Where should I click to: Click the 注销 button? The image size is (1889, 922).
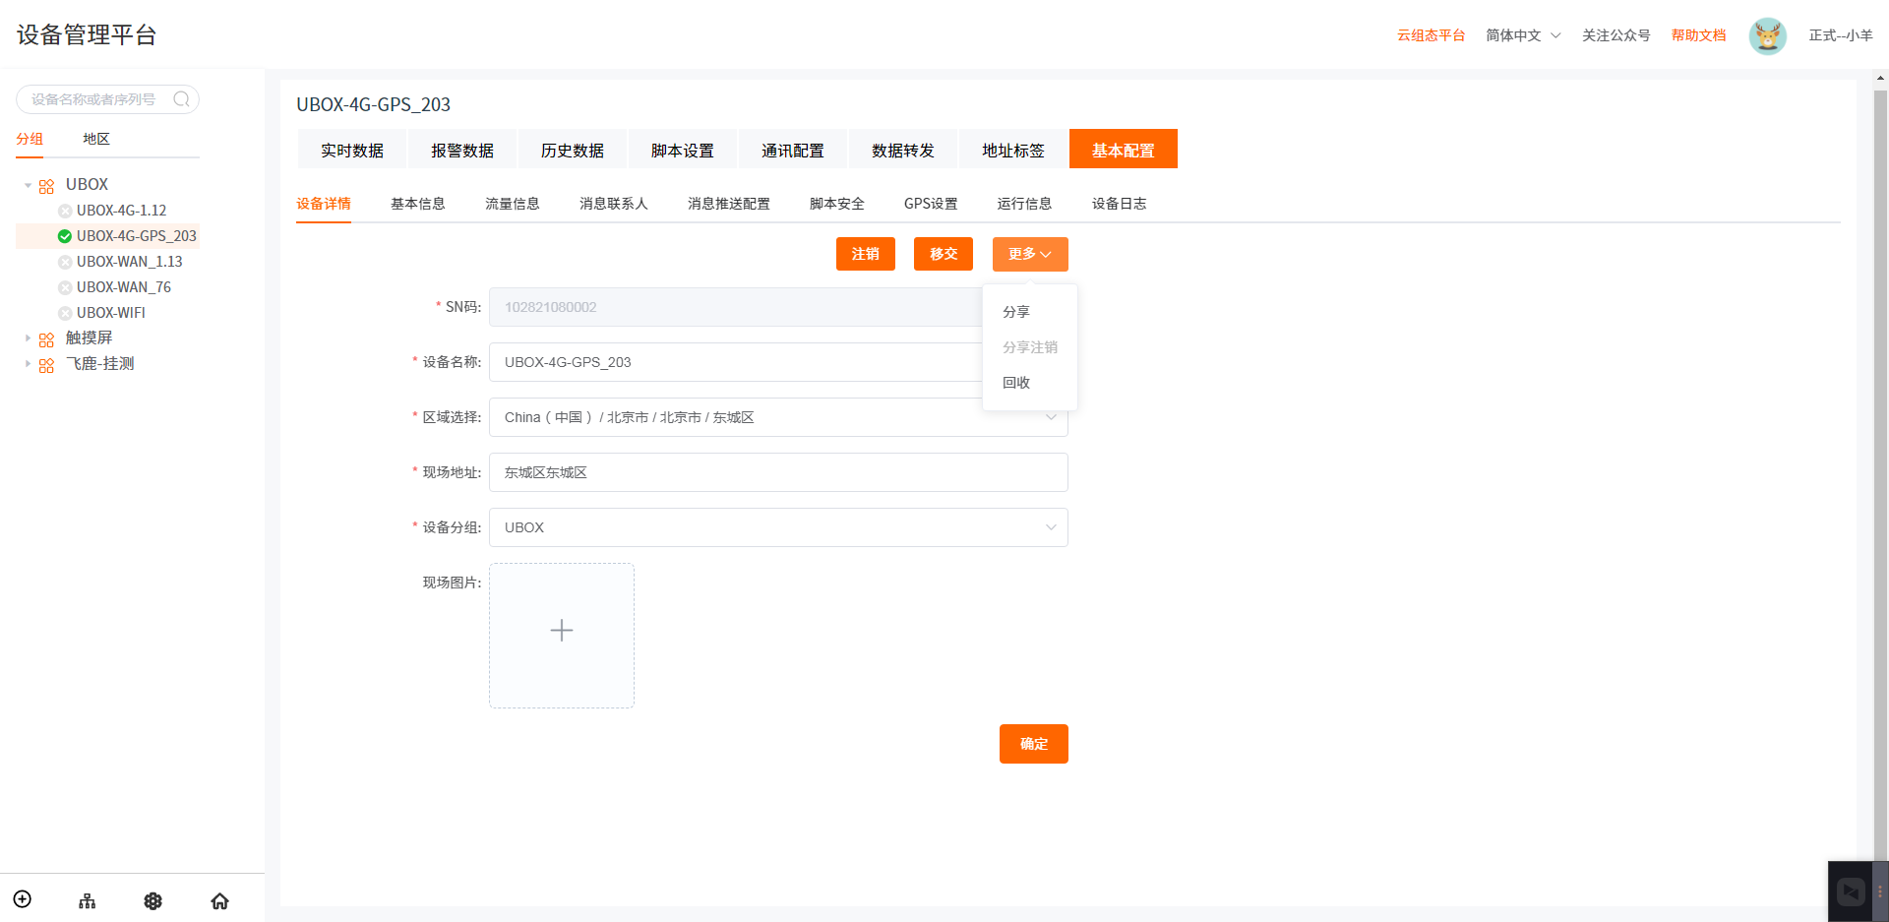coord(866,254)
